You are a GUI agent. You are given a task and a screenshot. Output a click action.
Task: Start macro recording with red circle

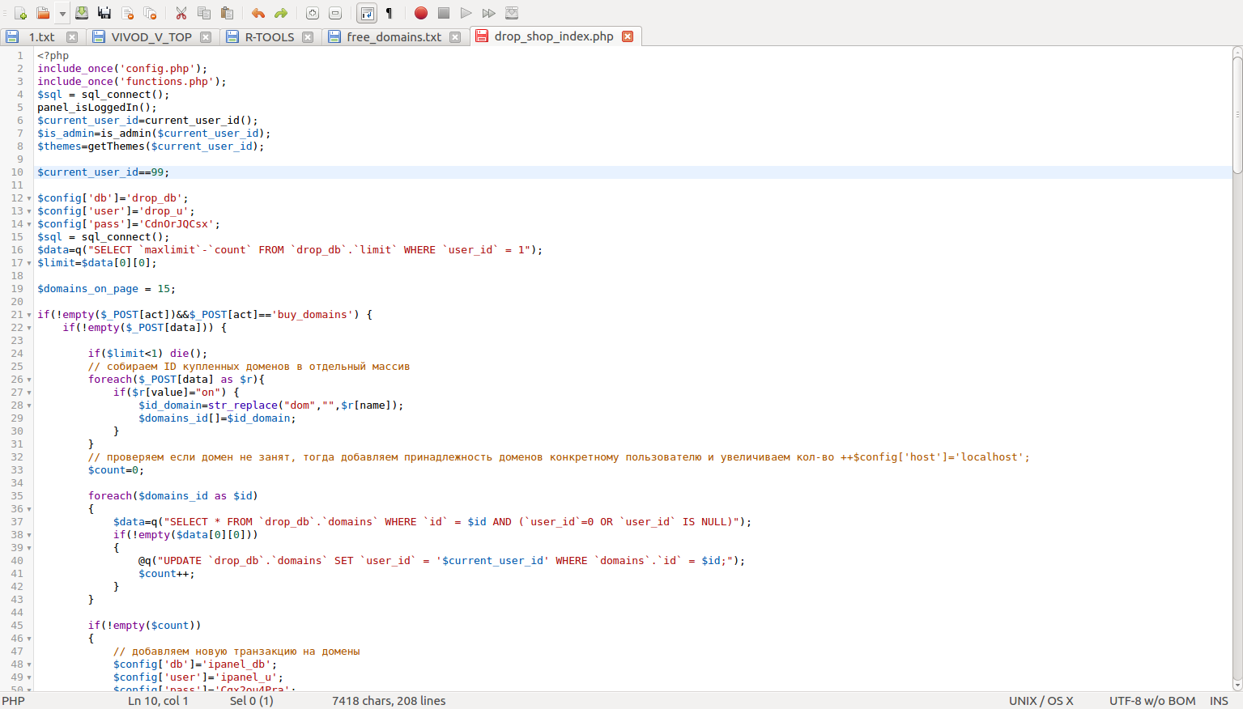click(x=421, y=13)
